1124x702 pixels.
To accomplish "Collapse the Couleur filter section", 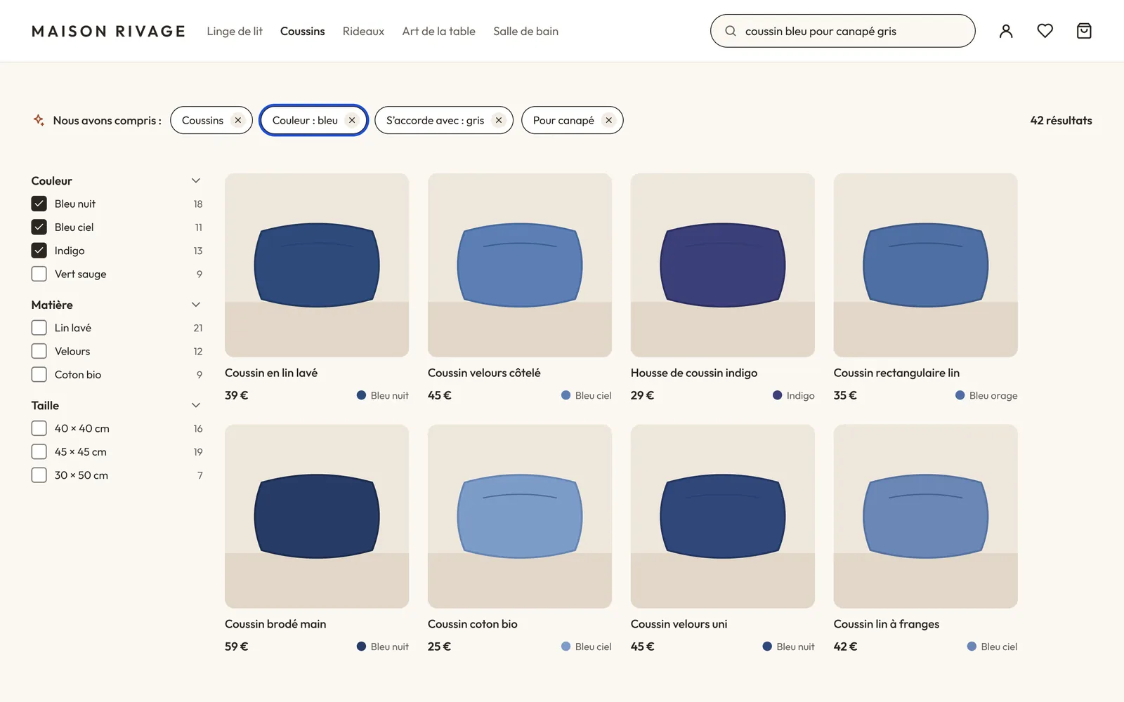I will coord(196,180).
